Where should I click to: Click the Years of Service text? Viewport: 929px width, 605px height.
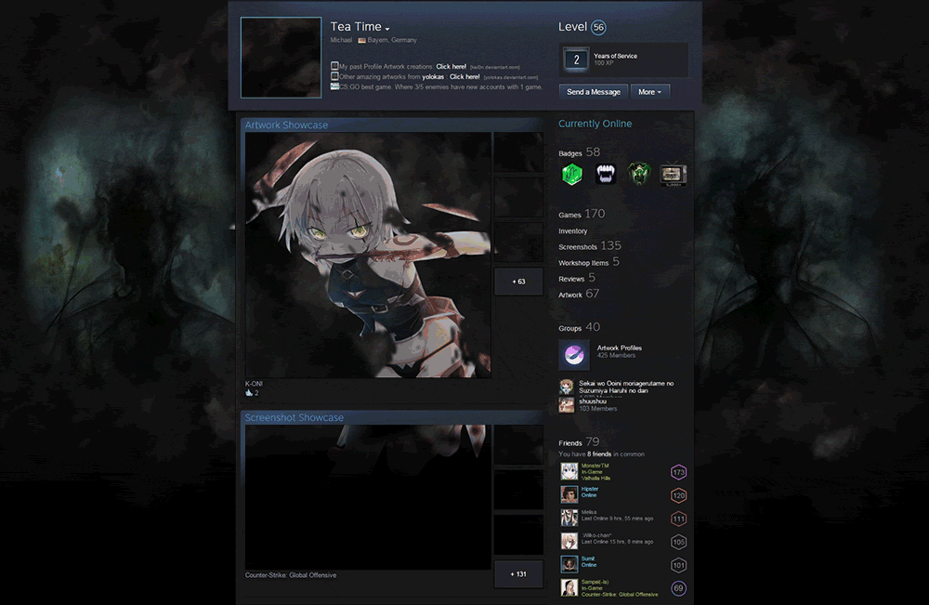tap(616, 56)
